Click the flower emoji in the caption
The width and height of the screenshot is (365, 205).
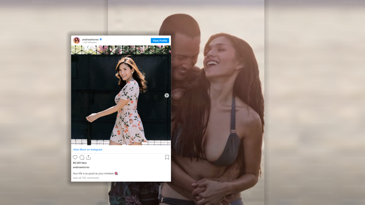click(116, 173)
